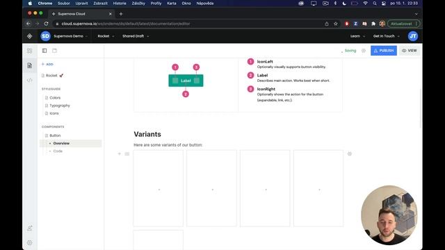The width and height of the screenshot is (445, 250).
Task: Reload the page with refresh icon
Action: click(47, 24)
